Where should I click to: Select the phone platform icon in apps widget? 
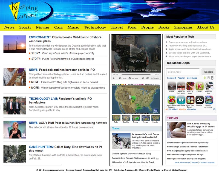(x=212, y=78)
